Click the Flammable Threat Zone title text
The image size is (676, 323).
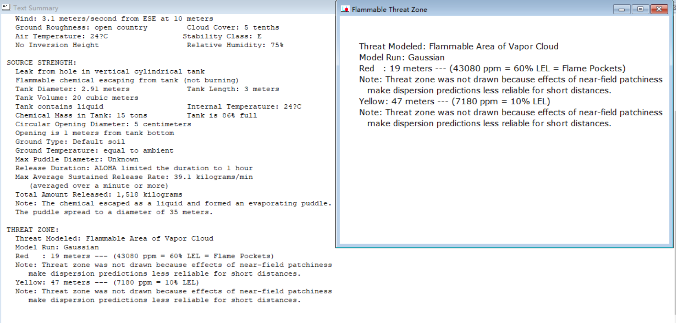coord(389,10)
